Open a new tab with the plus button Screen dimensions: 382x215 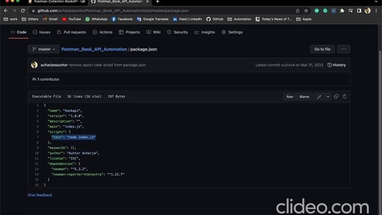click(x=158, y=2)
